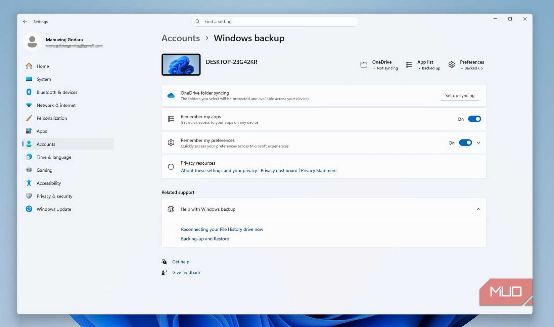
Task: Open About these settings and your privacy
Action: [219, 170]
